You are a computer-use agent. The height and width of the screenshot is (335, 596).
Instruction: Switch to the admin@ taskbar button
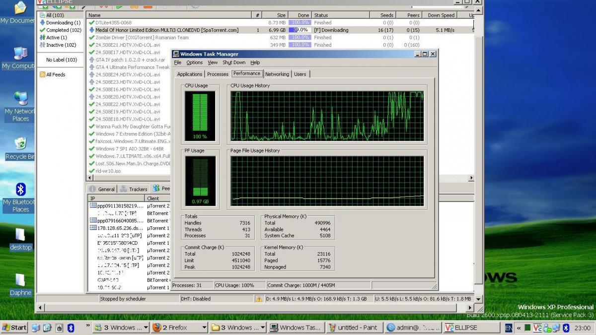pos(413,328)
